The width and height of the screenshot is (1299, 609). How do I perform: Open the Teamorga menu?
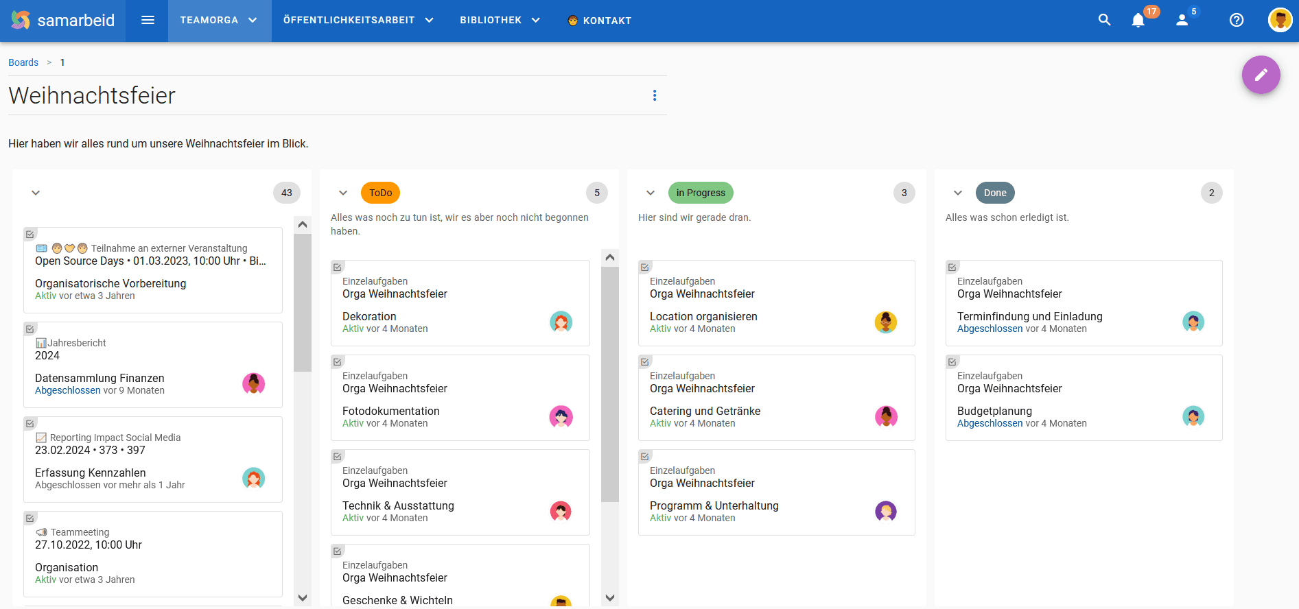tap(218, 20)
